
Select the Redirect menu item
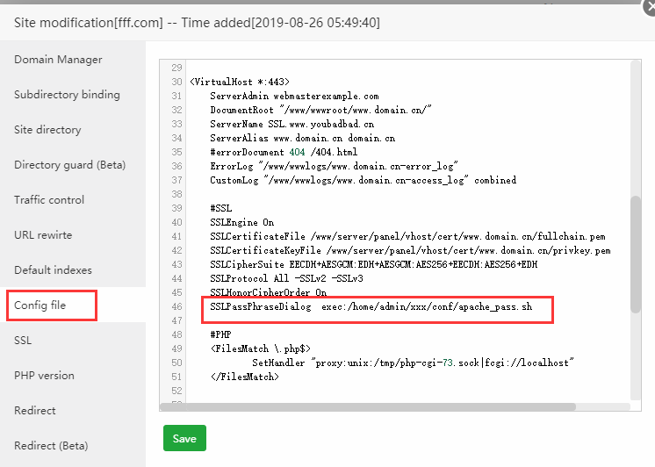coord(34,411)
